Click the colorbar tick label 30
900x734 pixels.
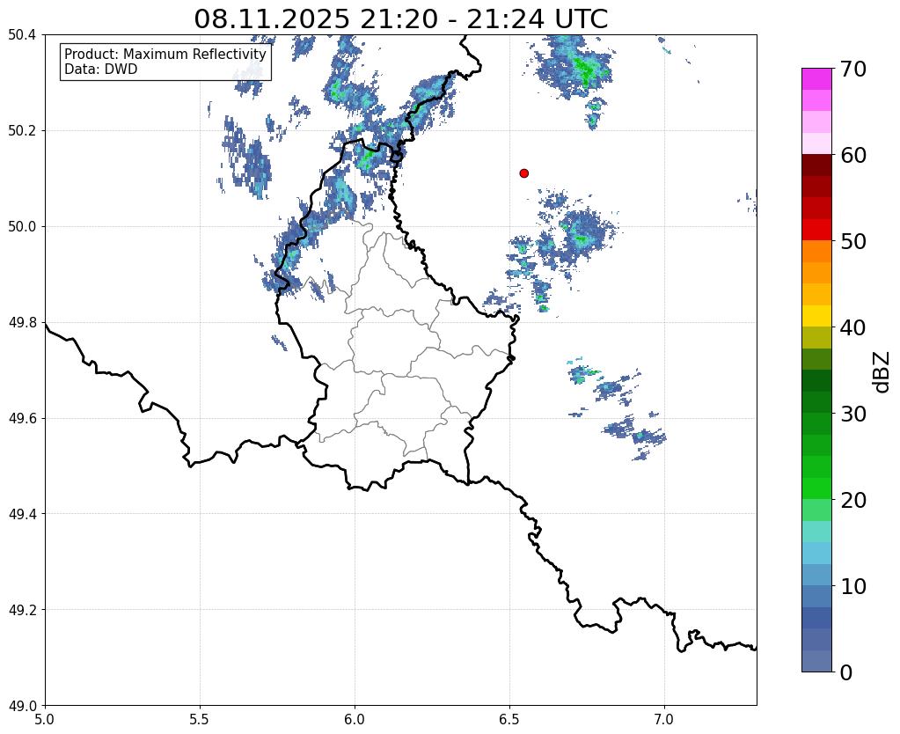(853, 414)
